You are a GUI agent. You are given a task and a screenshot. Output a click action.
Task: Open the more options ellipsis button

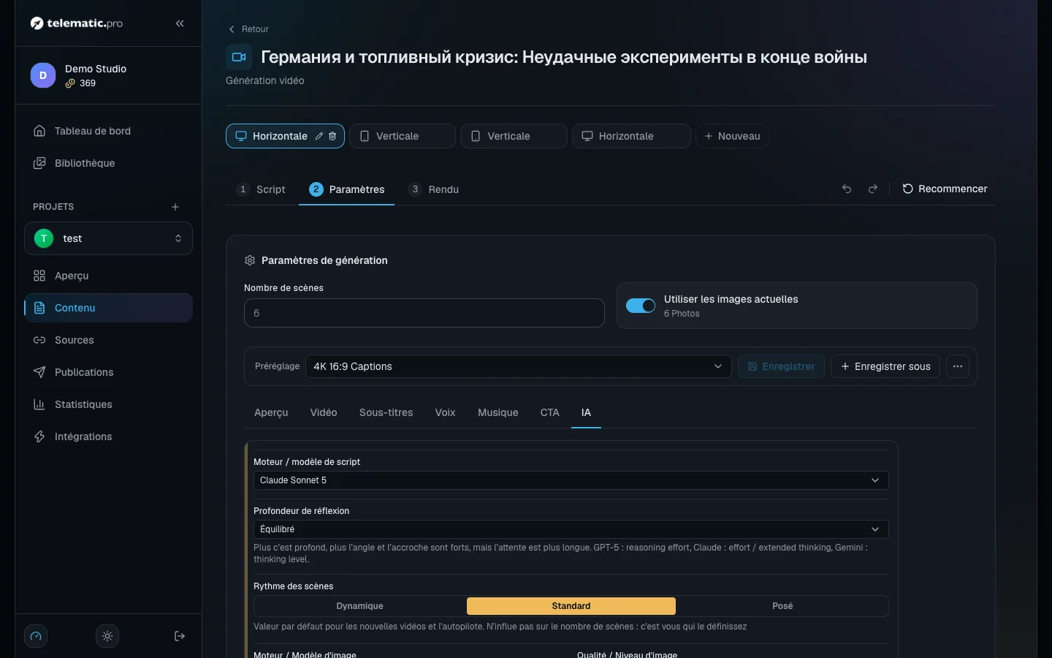click(x=958, y=366)
